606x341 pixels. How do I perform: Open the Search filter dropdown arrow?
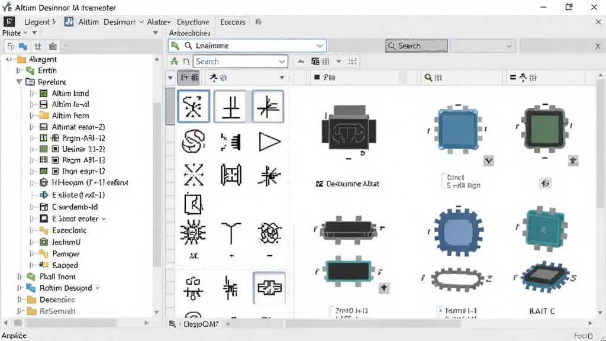pyautogui.click(x=282, y=62)
